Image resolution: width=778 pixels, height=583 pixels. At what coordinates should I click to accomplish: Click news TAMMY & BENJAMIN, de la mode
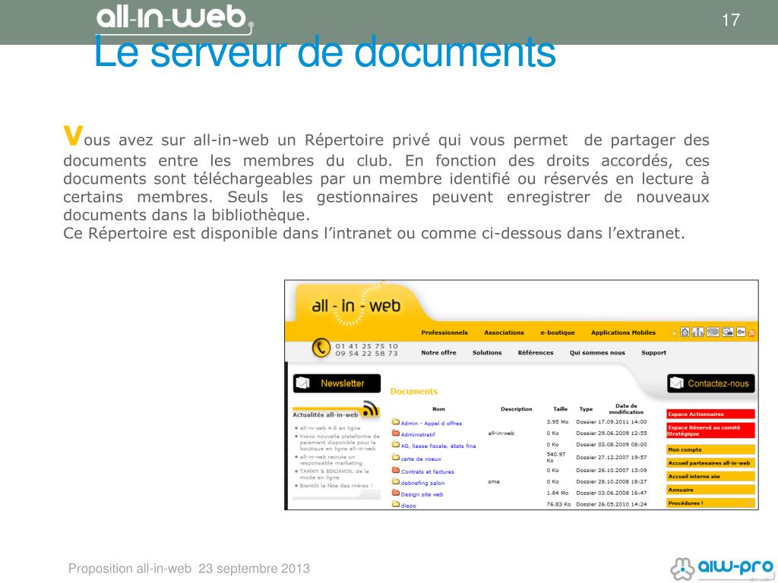point(334,474)
